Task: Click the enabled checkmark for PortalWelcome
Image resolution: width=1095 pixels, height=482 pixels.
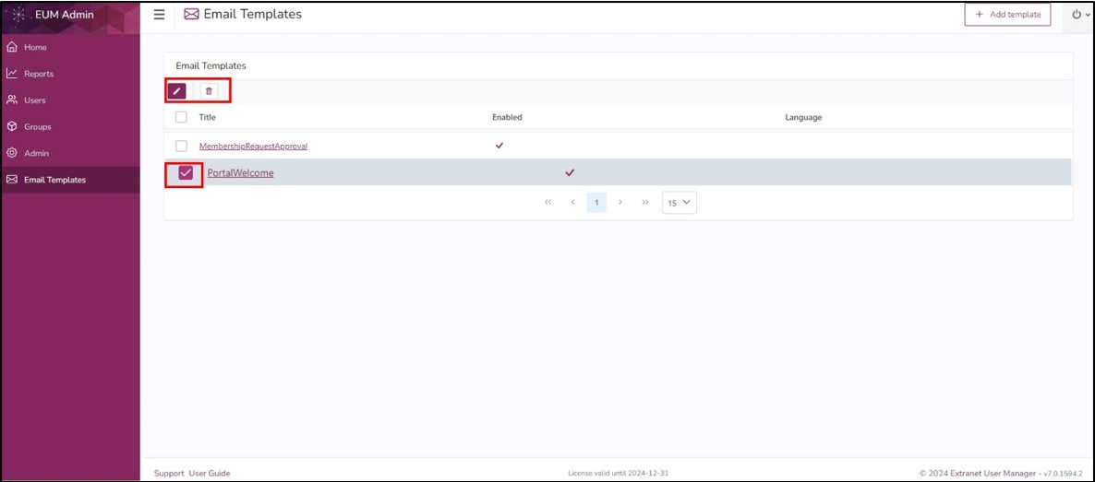Action: [x=570, y=172]
